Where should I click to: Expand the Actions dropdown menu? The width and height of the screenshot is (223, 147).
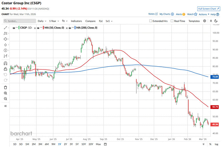click(x=204, y=14)
